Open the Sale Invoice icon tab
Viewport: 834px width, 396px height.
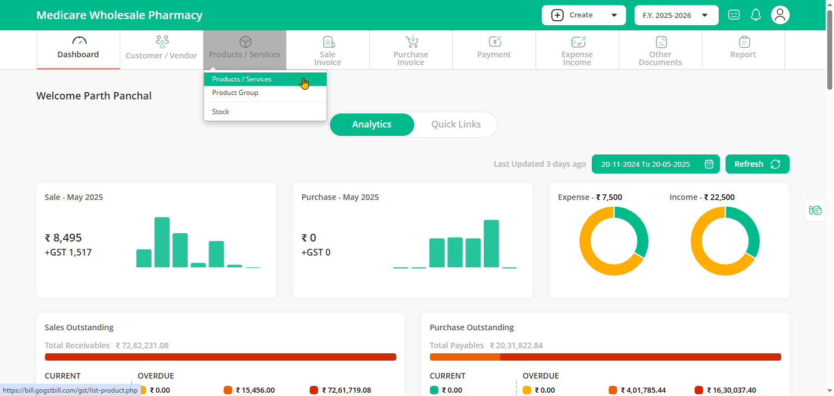coord(328,42)
